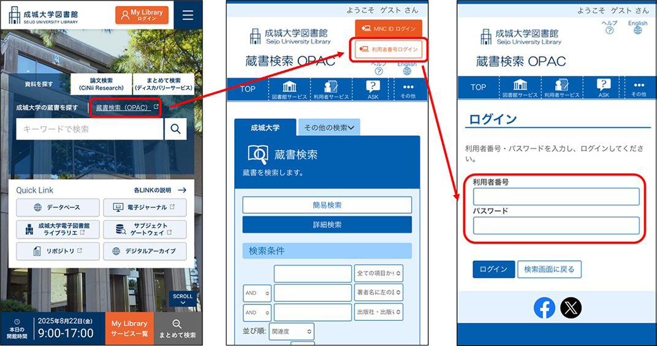
Task: Click the 蔵書検索（OPAC） link
Action: tap(127, 108)
